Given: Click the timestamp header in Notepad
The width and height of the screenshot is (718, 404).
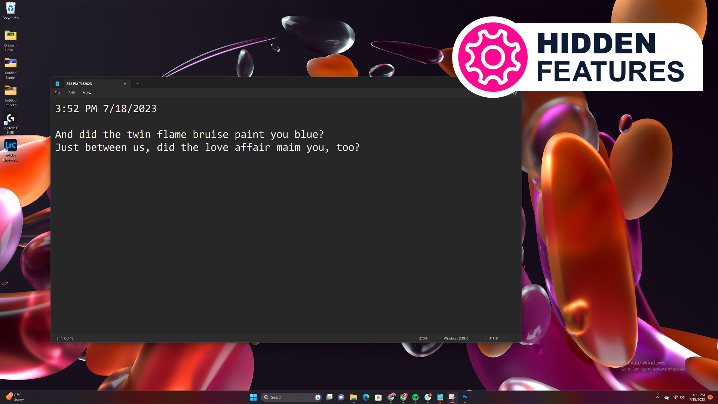Looking at the screenshot, I should (106, 108).
